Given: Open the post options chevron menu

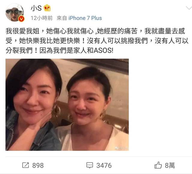Looking at the screenshot, I should (189, 8).
